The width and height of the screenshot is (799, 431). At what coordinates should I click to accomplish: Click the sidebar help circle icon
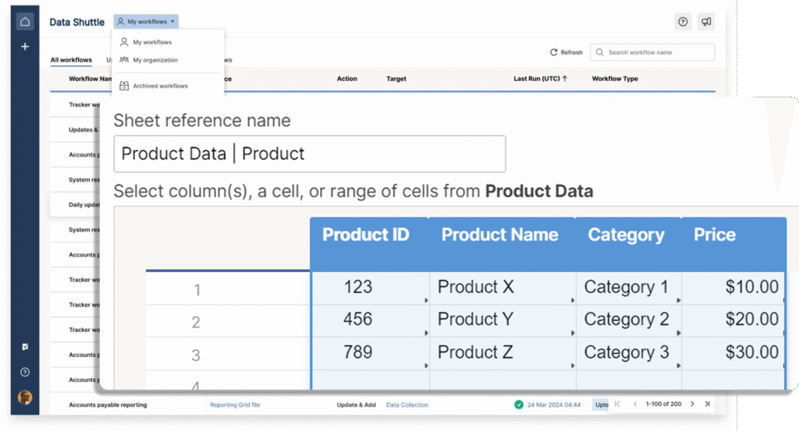[24, 372]
